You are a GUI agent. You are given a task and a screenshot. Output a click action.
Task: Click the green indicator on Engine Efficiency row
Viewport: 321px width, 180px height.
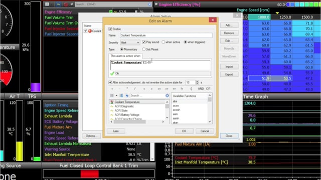111,12
